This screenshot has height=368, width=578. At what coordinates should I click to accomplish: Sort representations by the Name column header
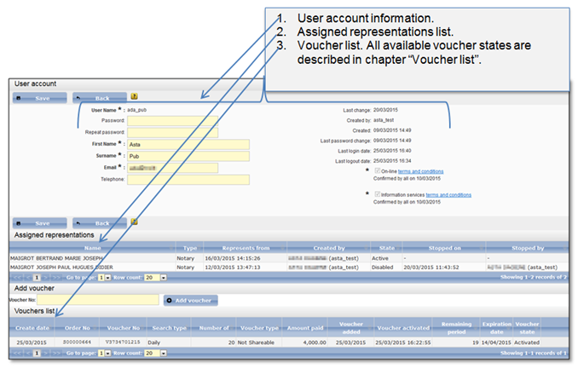click(92, 247)
